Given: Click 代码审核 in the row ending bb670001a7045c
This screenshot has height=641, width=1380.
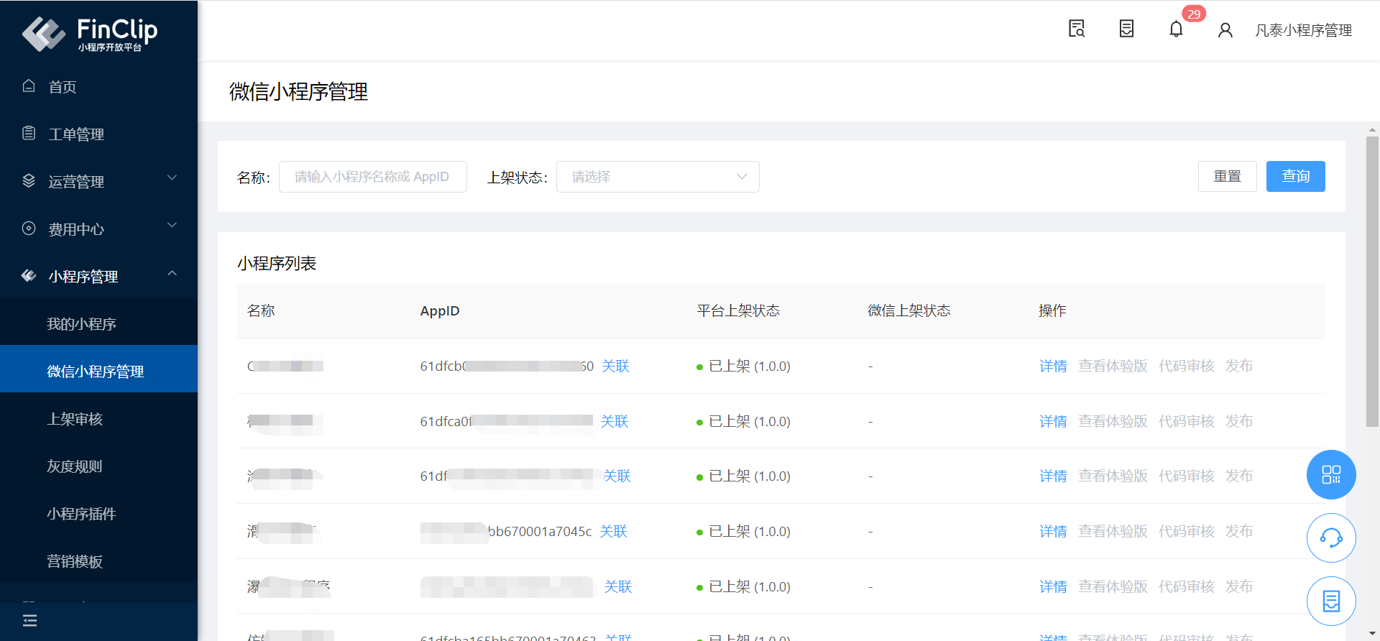Looking at the screenshot, I should 1187,531.
